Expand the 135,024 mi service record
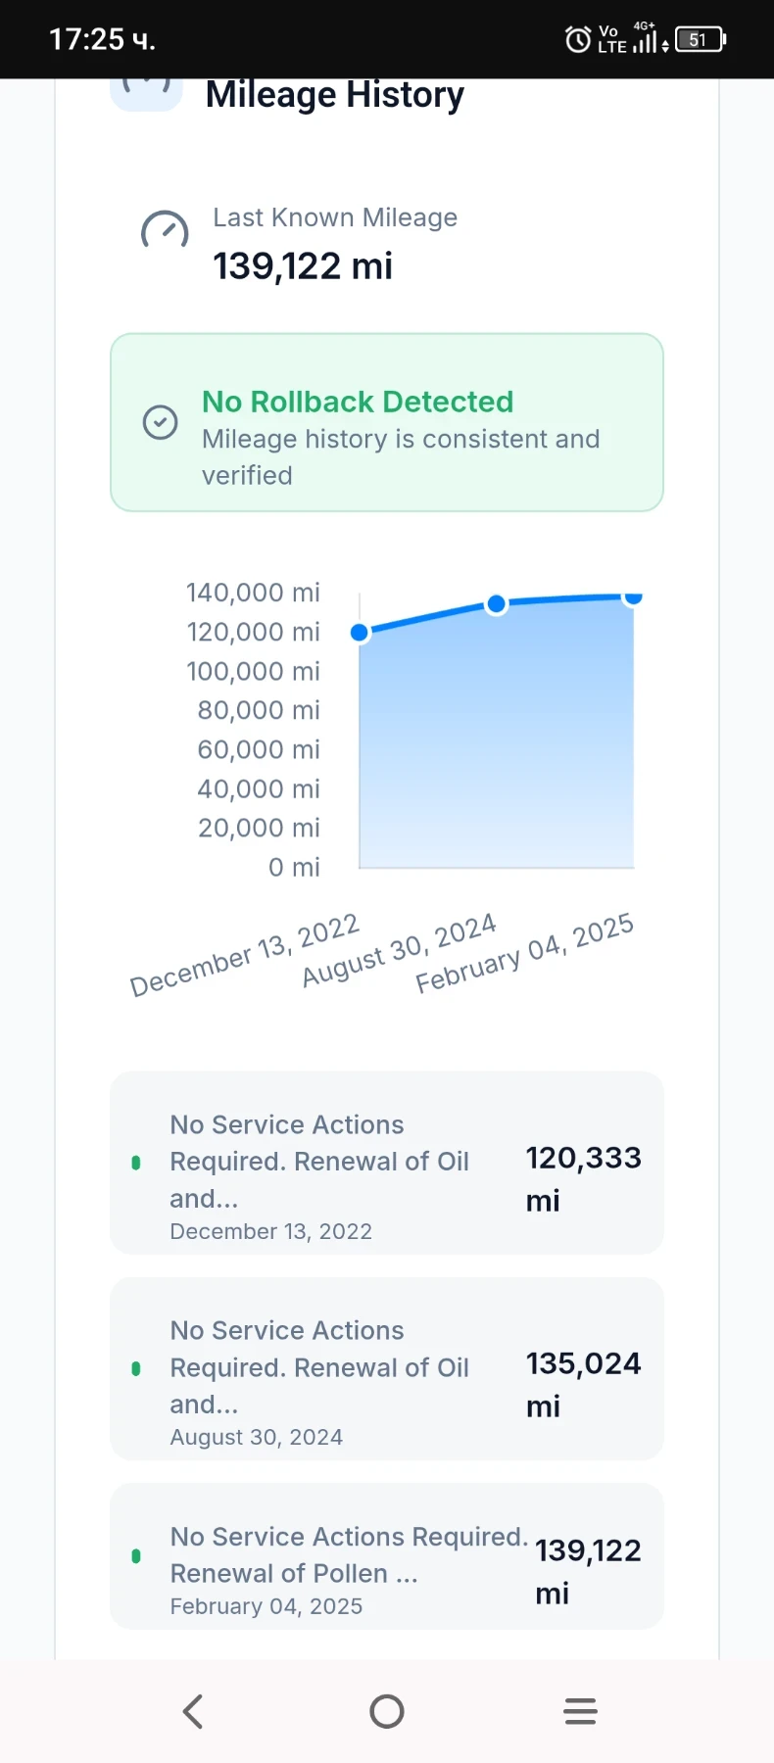 387,1368
